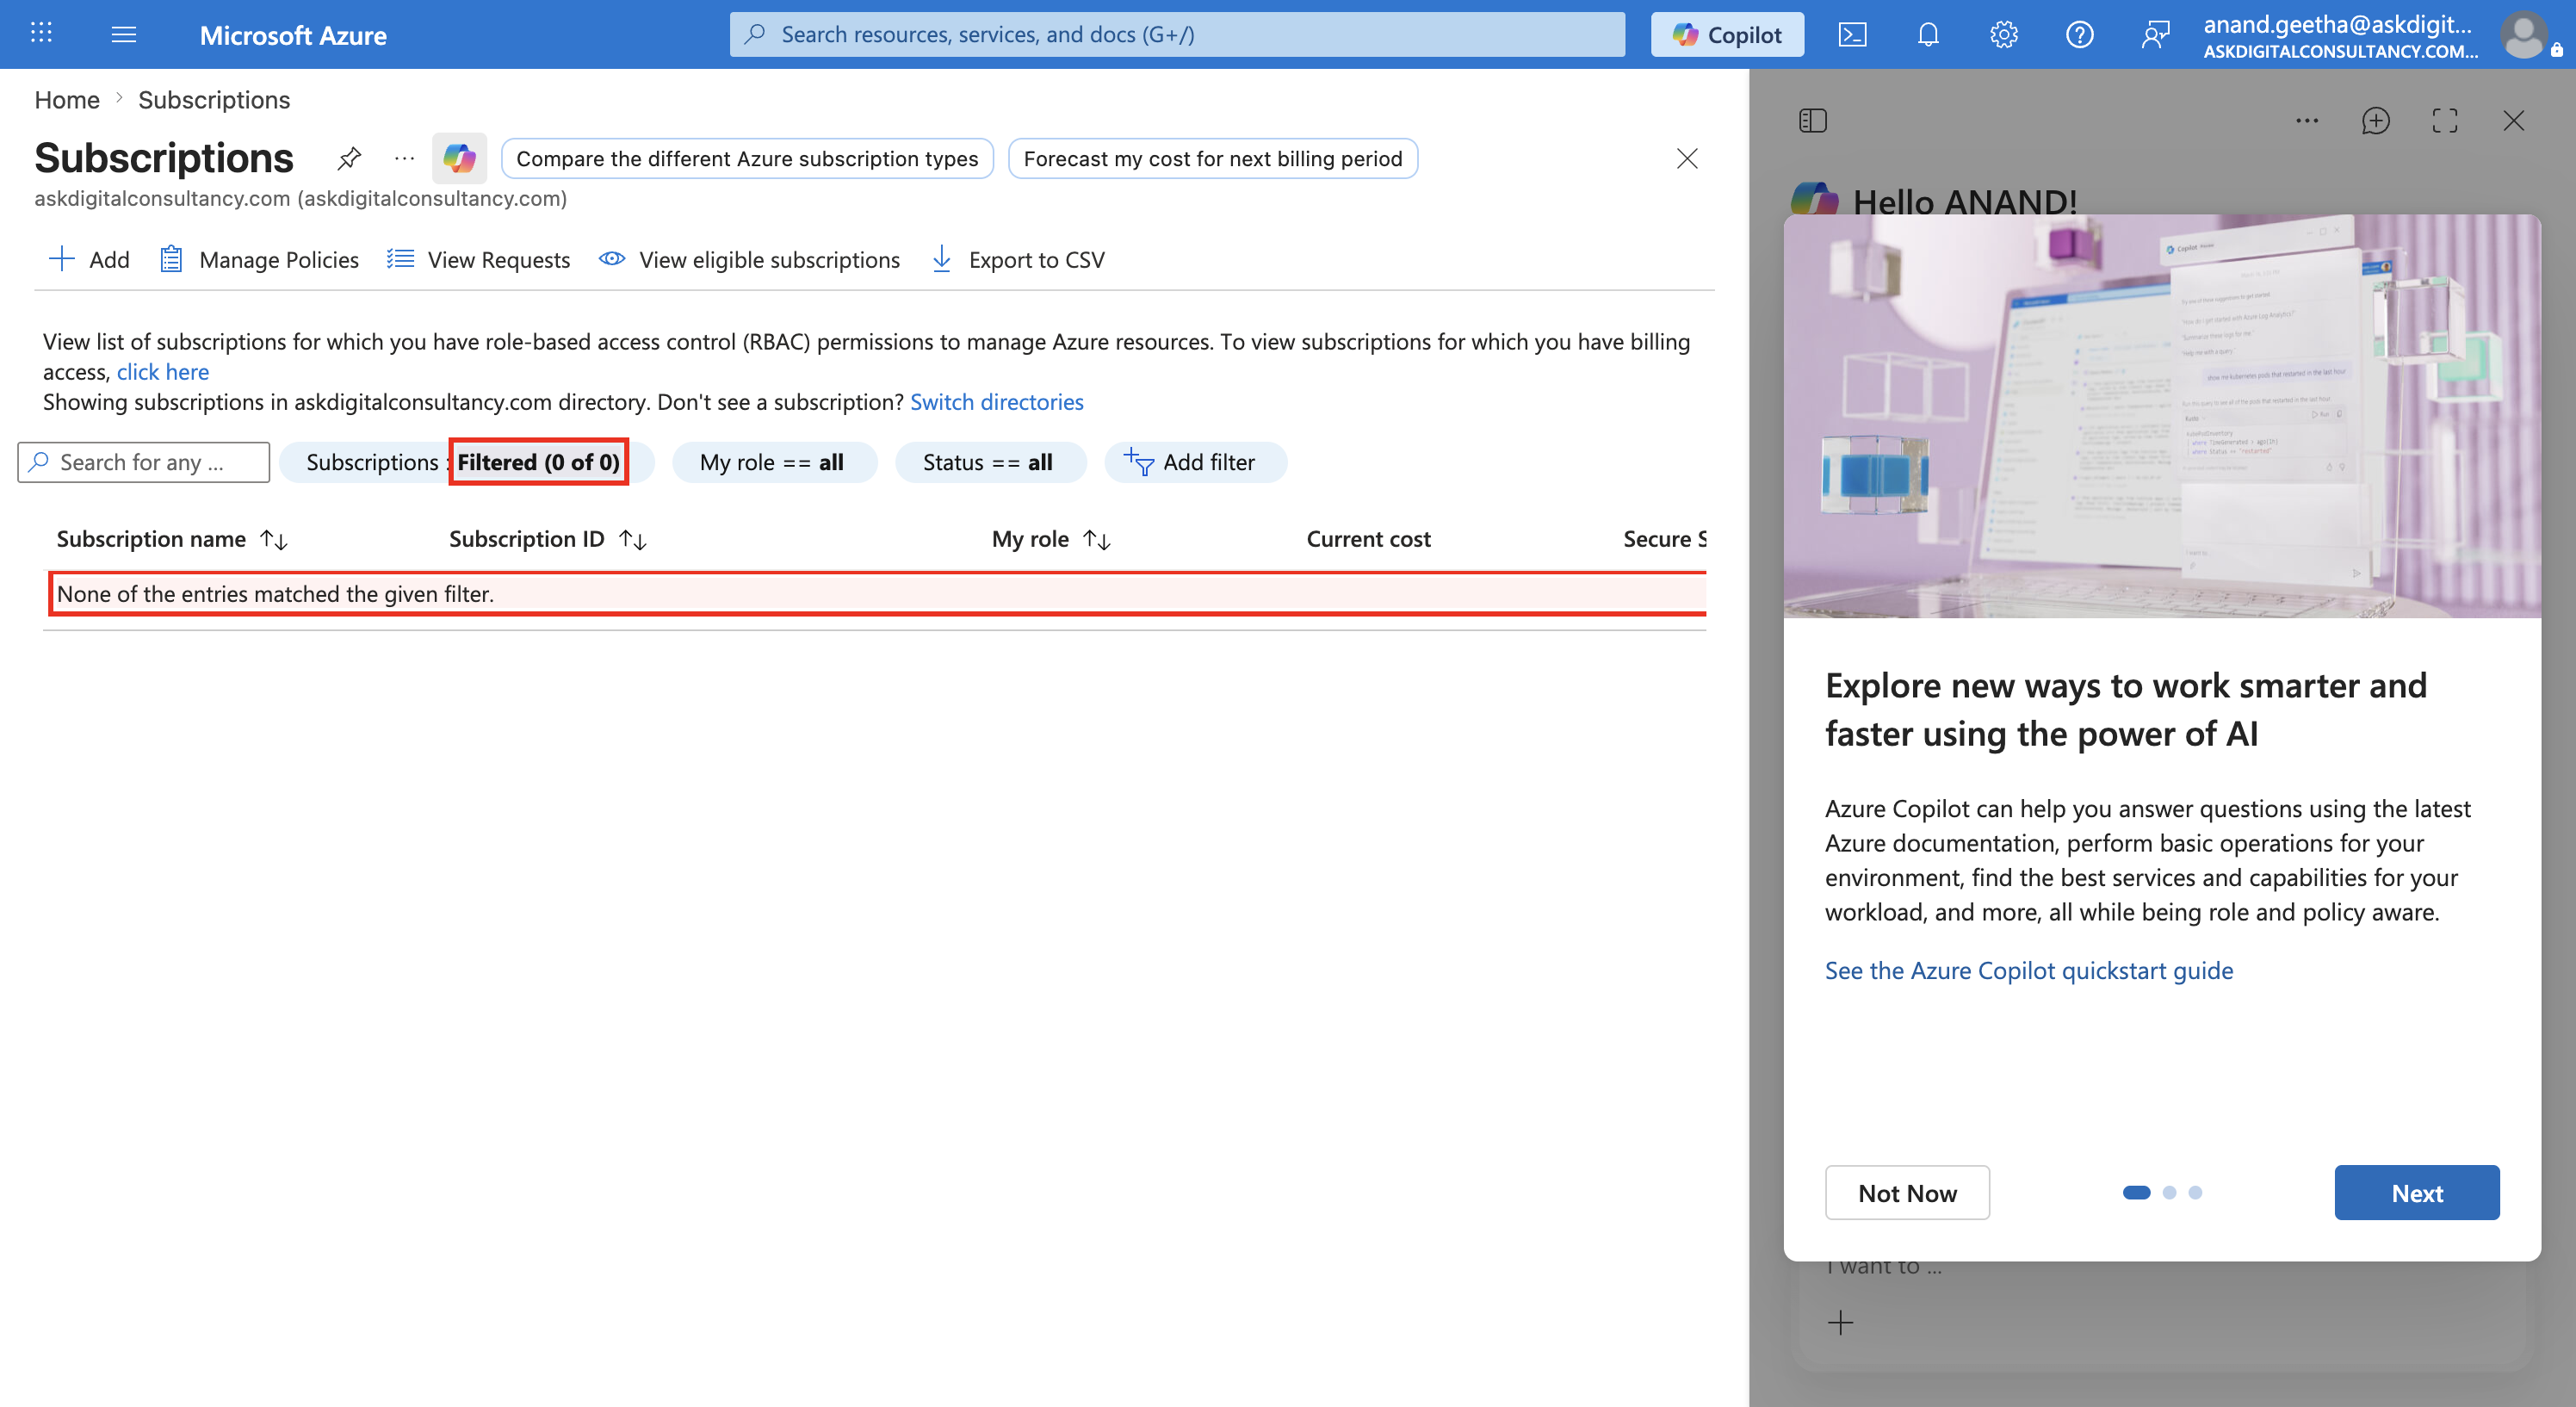Image resolution: width=2576 pixels, height=1407 pixels.
Task: Open the Status == all filter
Action: (990, 462)
